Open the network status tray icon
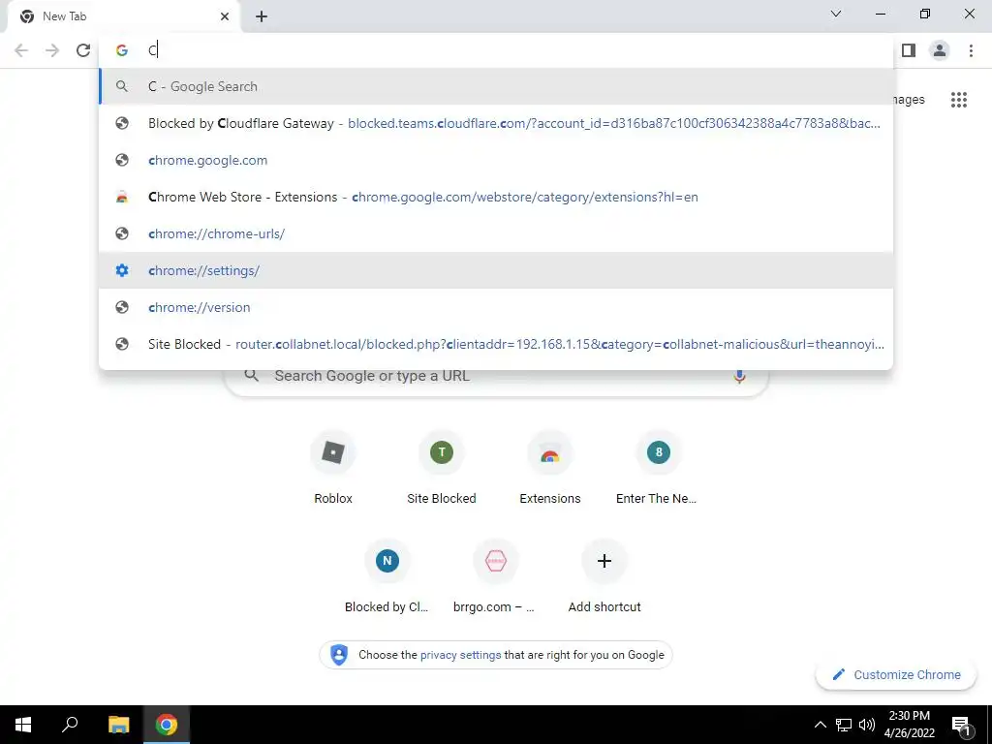 click(x=844, y=725)
